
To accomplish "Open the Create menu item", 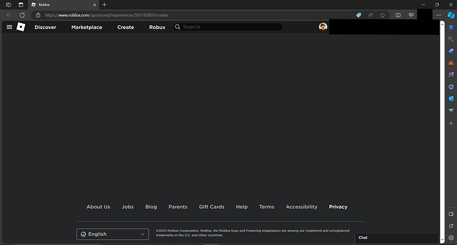I will [x=126, y=27].
